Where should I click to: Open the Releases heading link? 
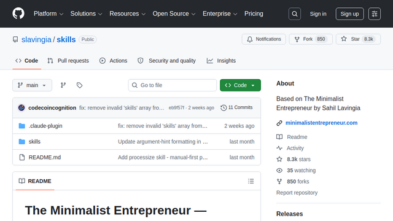289,214
